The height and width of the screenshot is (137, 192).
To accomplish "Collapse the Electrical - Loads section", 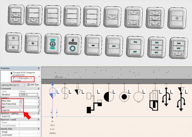I will [39, 119].
